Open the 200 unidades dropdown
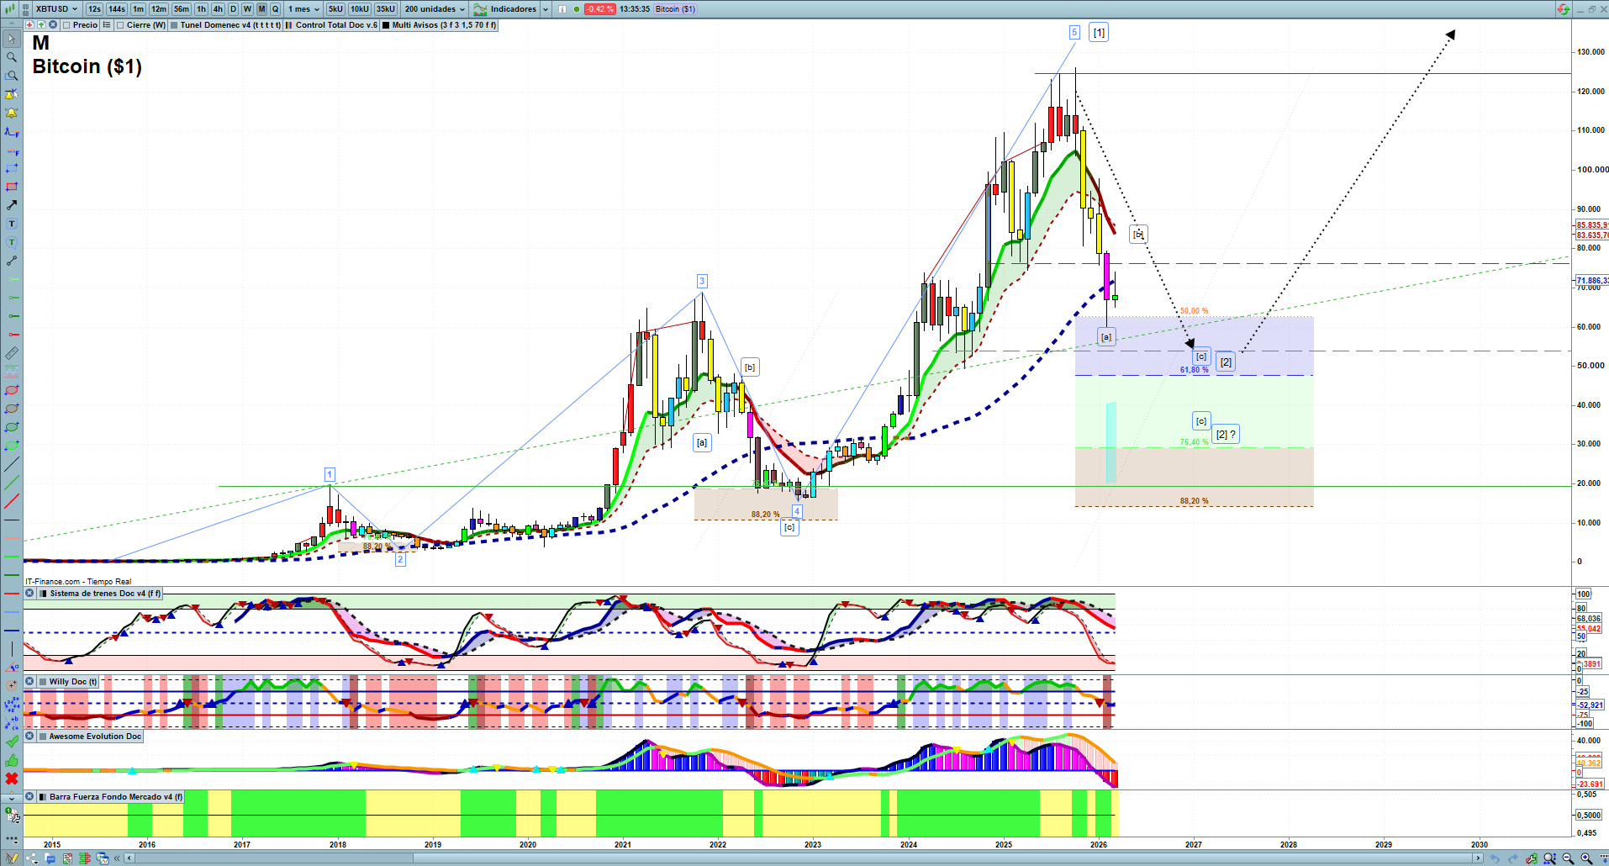 point(435,9)
